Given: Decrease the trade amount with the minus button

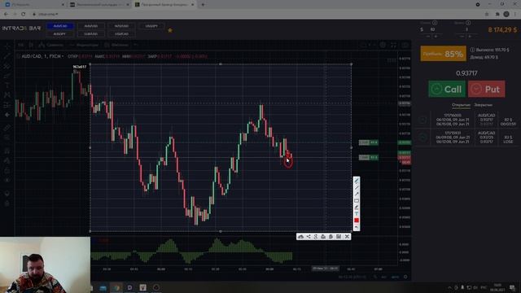Looking at the screenshot, I should click(428, 36).
